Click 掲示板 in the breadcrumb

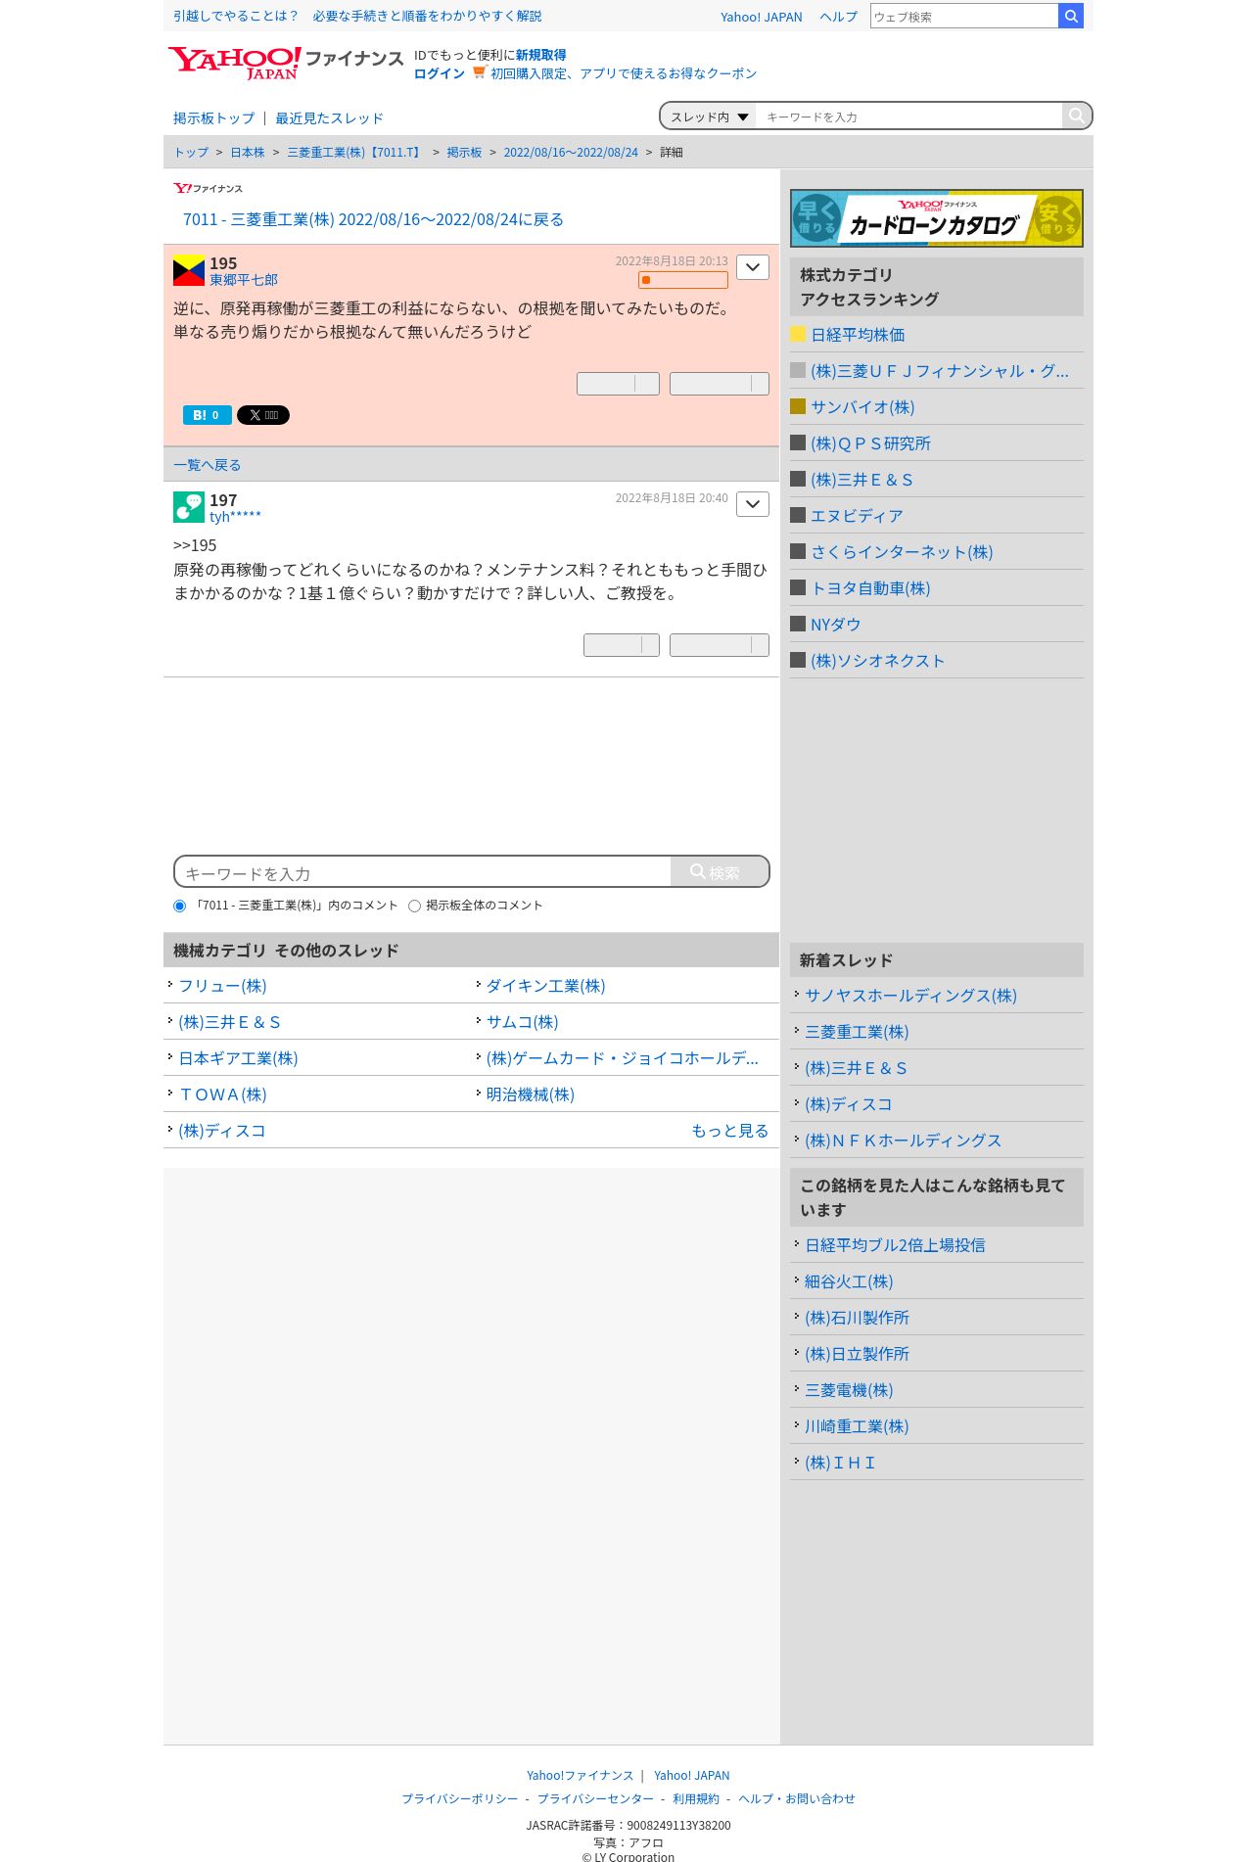(464, 153)
